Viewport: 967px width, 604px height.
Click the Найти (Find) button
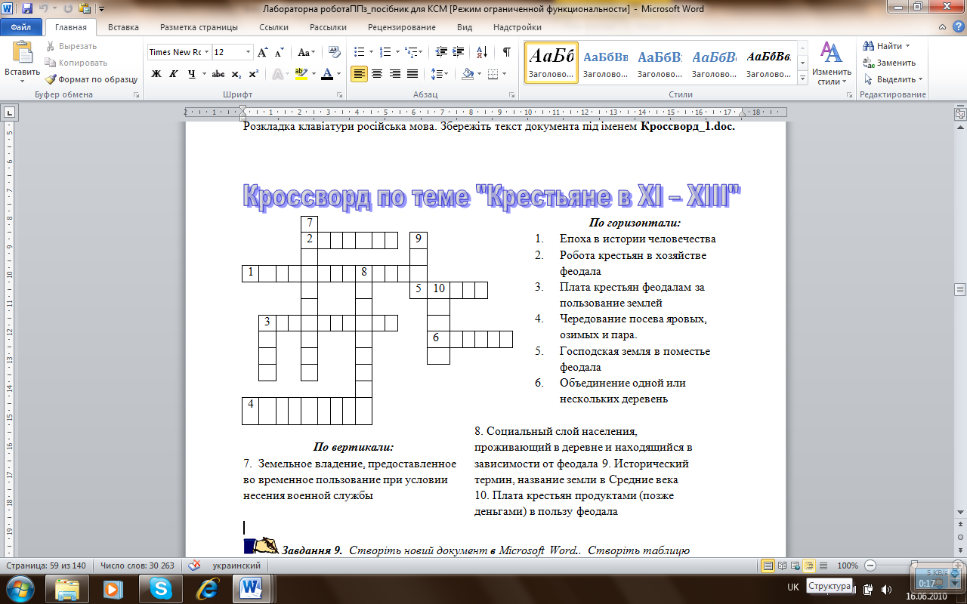tap(887, 46)
